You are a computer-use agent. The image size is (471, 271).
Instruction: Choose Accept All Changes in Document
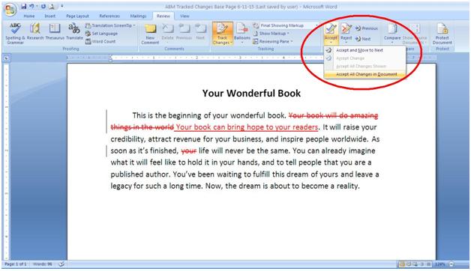[365, 74]
